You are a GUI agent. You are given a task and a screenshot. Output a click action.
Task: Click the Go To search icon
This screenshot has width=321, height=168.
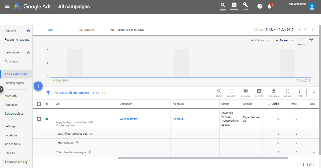point(223,6)
